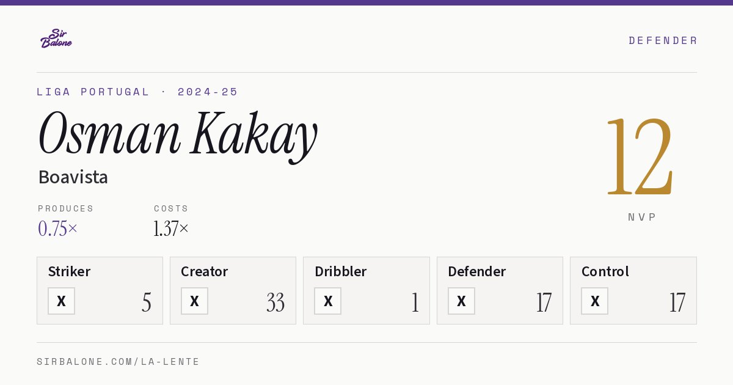Click the DEFENDER position label
The image size is (733, 385).
click(x=663, y=40)
